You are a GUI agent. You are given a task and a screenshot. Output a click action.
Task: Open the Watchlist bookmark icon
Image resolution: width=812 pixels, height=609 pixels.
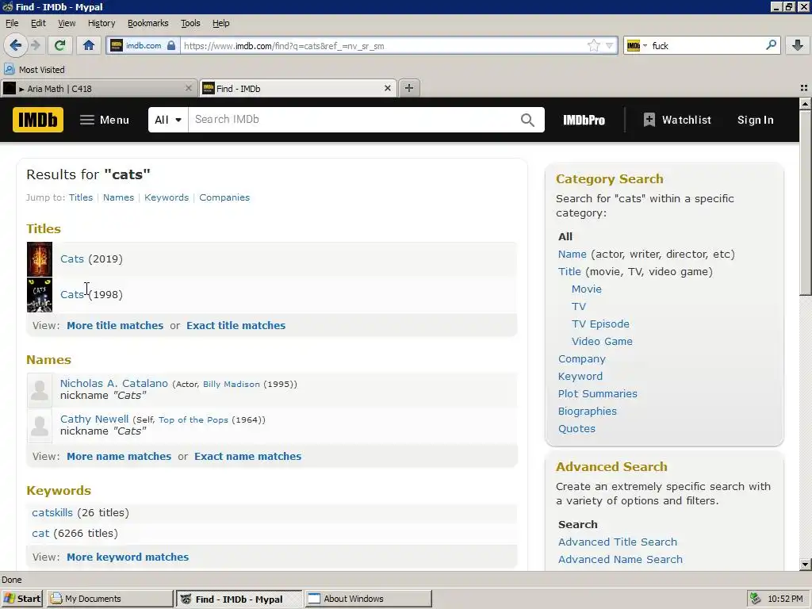649,121
